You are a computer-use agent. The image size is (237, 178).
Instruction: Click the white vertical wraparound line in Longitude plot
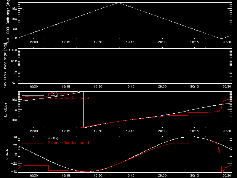click(x=83, y=110)
